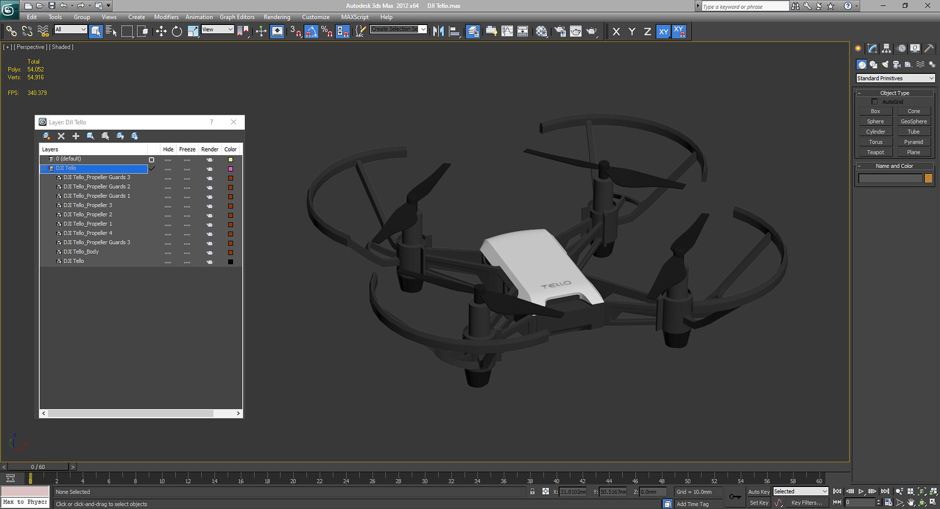Select the Select and Link tool
Screen dimensions: 940x509
(11, 31)
